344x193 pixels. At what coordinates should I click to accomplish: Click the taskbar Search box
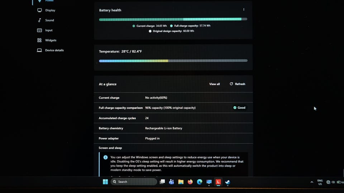pos(134,182)
